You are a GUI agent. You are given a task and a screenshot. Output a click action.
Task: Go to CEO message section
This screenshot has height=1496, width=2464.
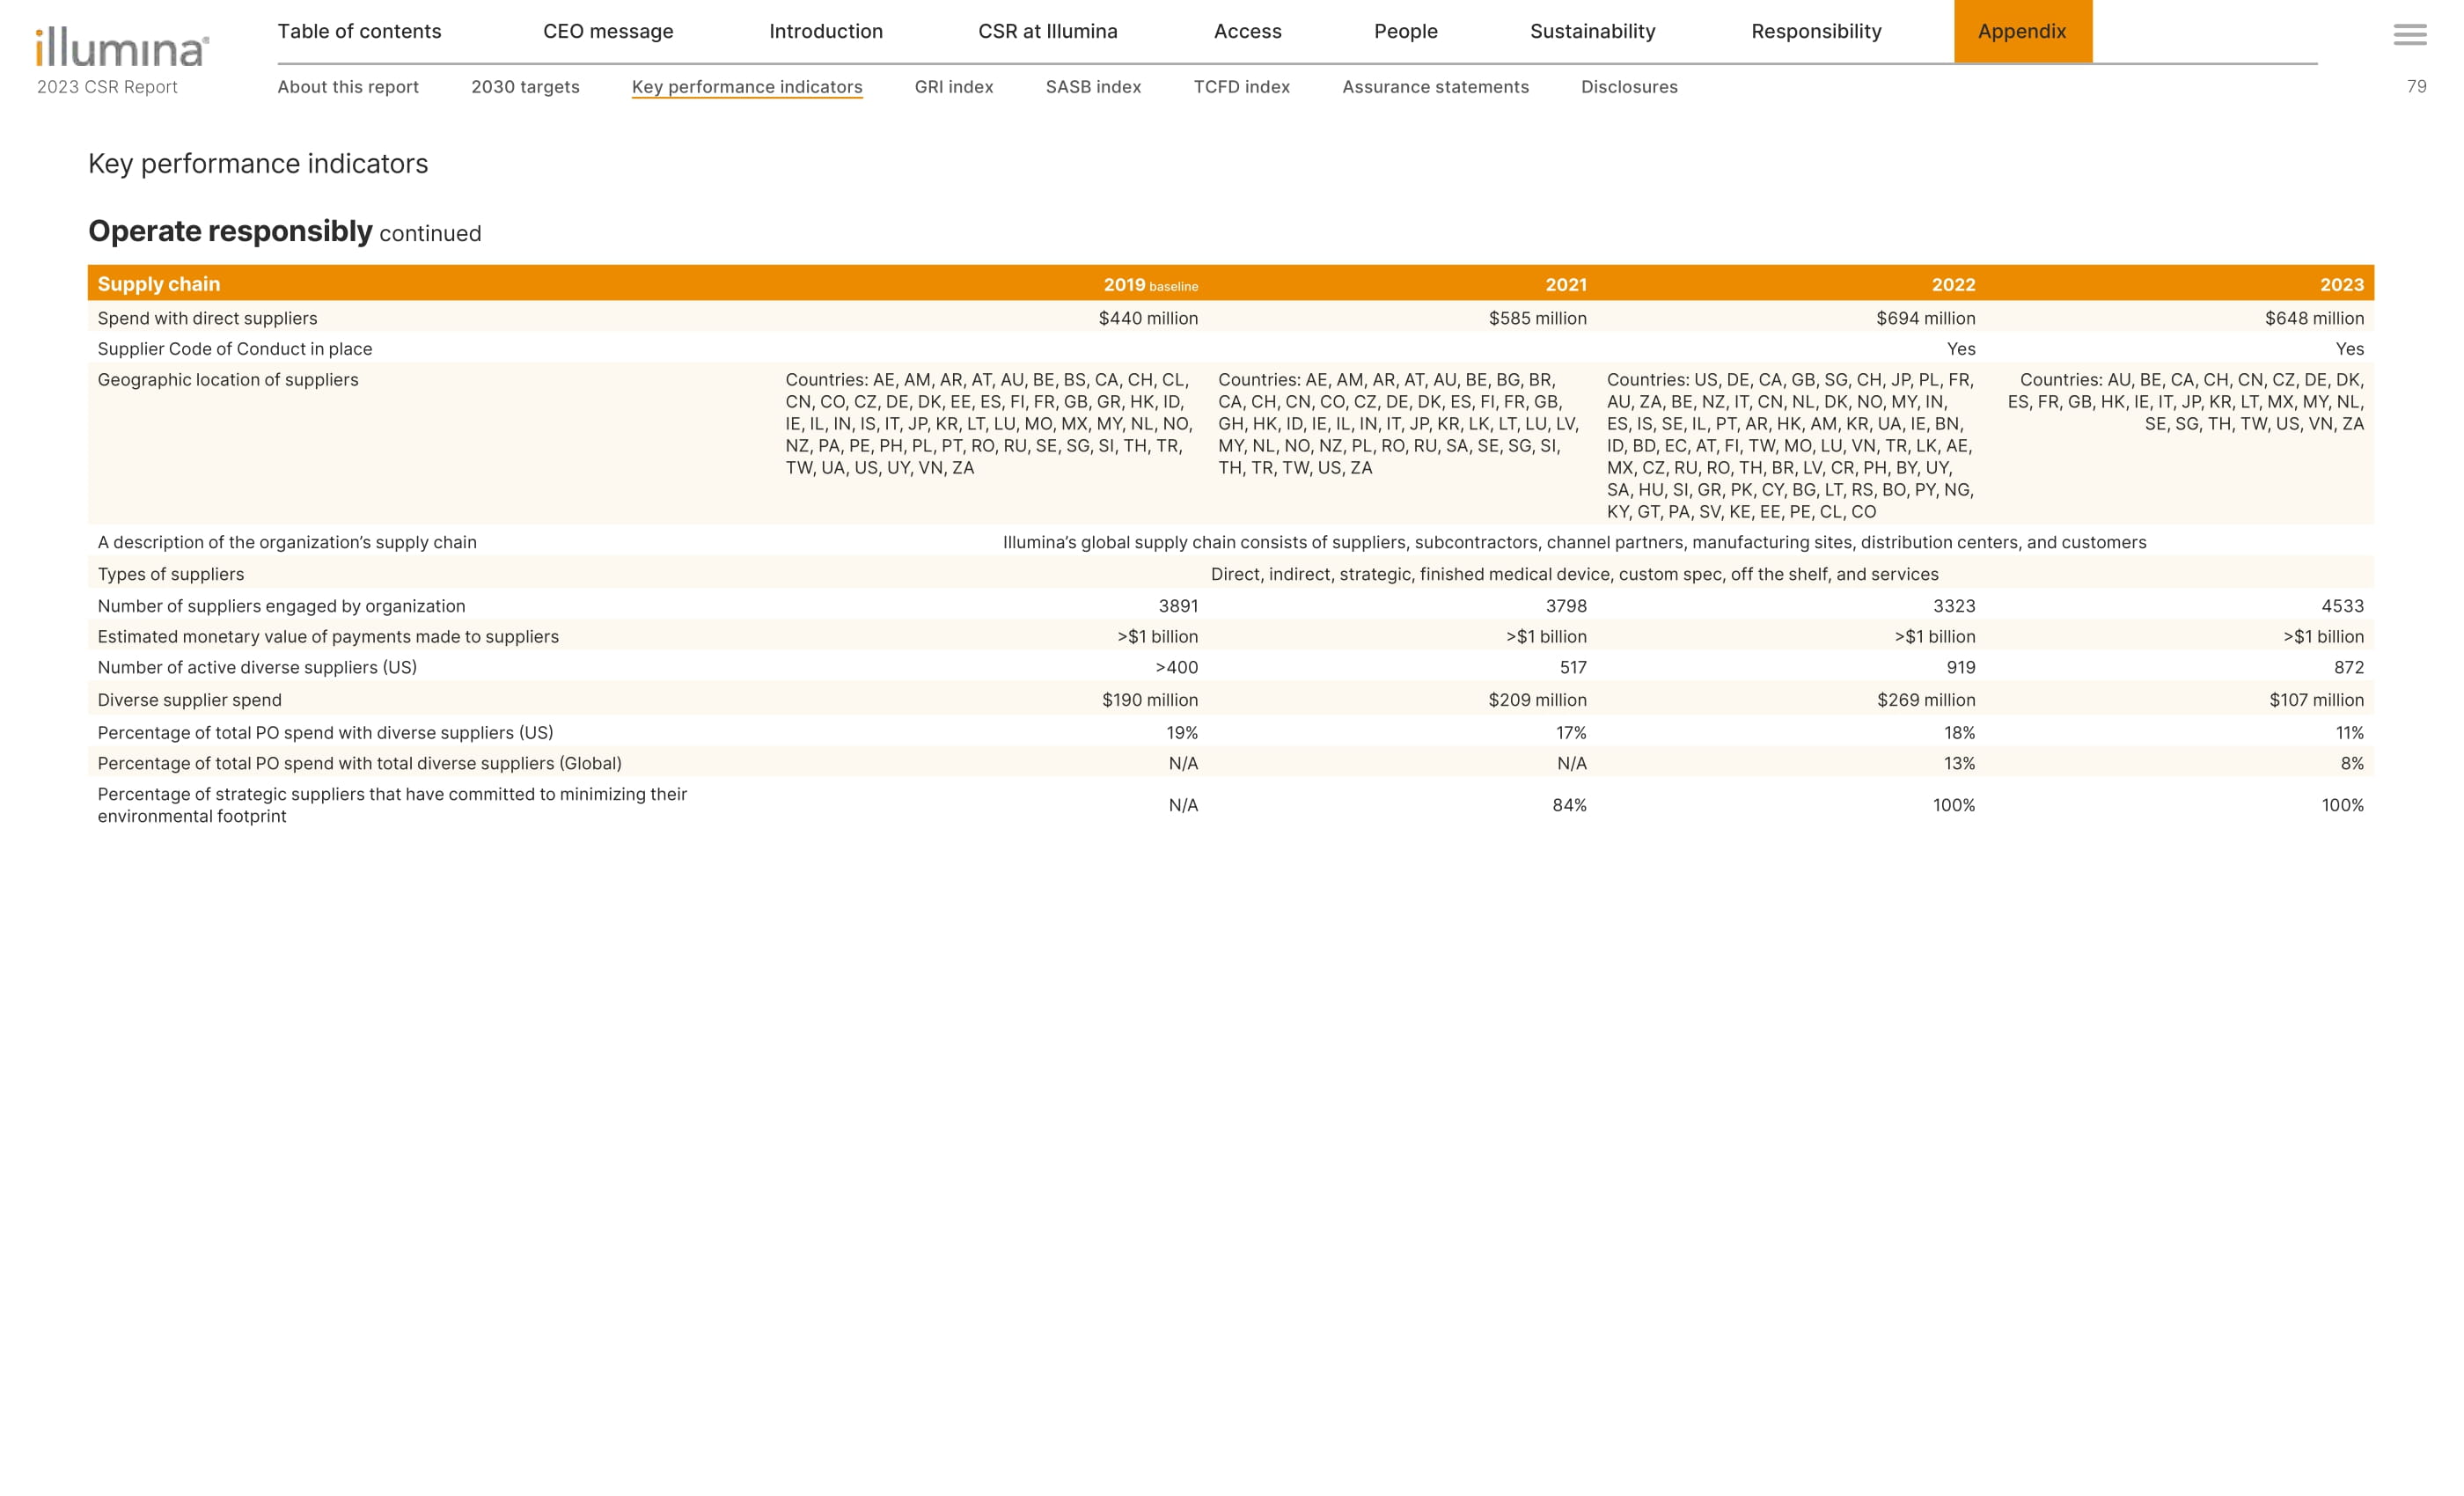tap(608, 31)
